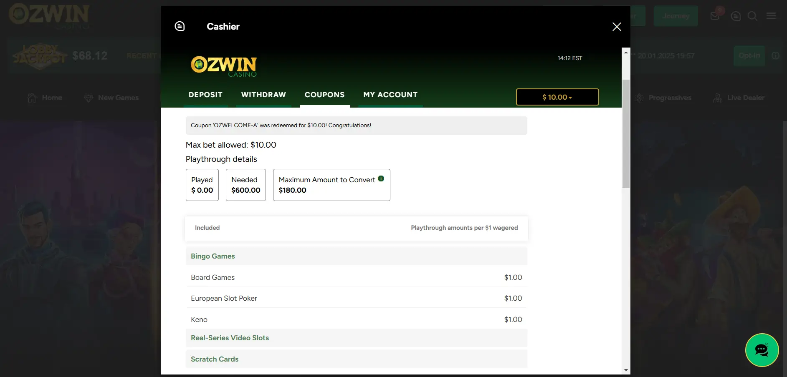Switch to the Withdraw tab
This screenshot has width=787, height=377.
coord(263,95)
